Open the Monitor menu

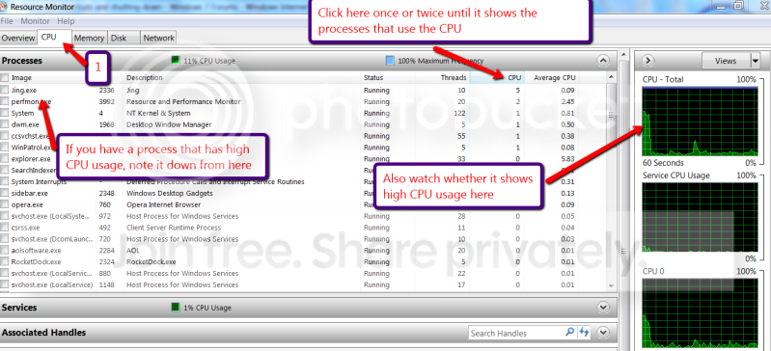pyautogui.click(x=35, y=21)
